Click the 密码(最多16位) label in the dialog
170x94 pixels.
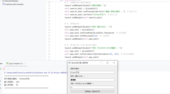pos(77,76)
